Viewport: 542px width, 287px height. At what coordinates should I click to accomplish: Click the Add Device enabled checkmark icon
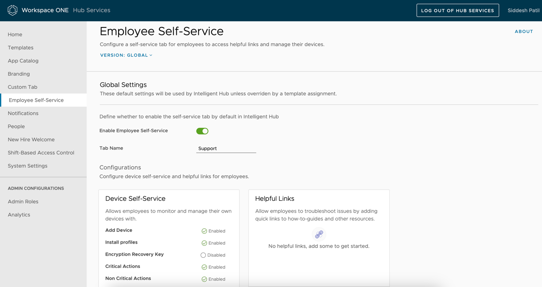pos(204,231)
